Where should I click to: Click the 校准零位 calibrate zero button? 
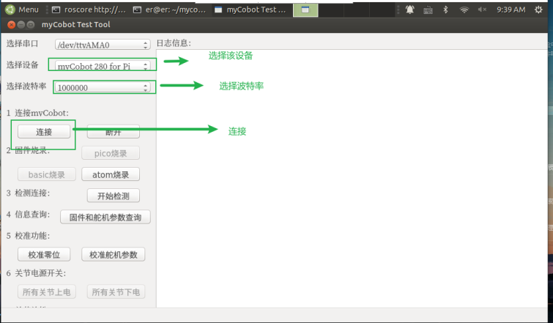tap(44, 255)
